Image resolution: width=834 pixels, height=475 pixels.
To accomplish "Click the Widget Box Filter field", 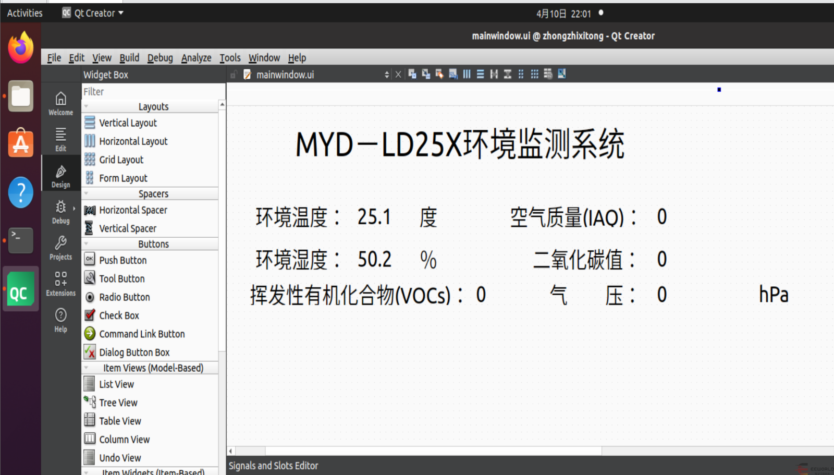I will coord(153,92).
